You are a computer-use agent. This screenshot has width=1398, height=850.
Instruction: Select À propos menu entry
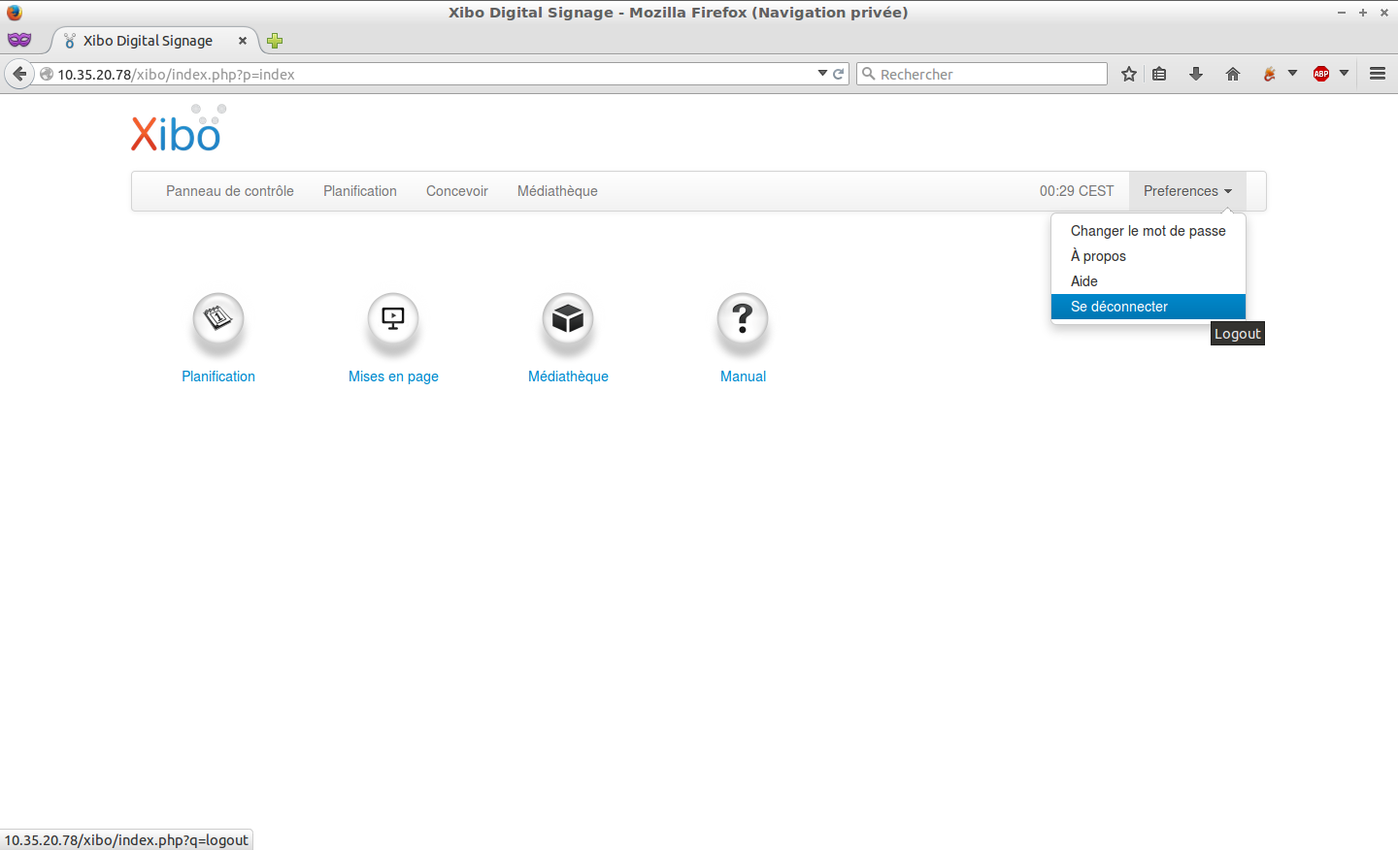coord(1098,256)
